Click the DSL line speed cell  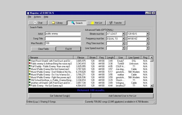pos(134,61)
